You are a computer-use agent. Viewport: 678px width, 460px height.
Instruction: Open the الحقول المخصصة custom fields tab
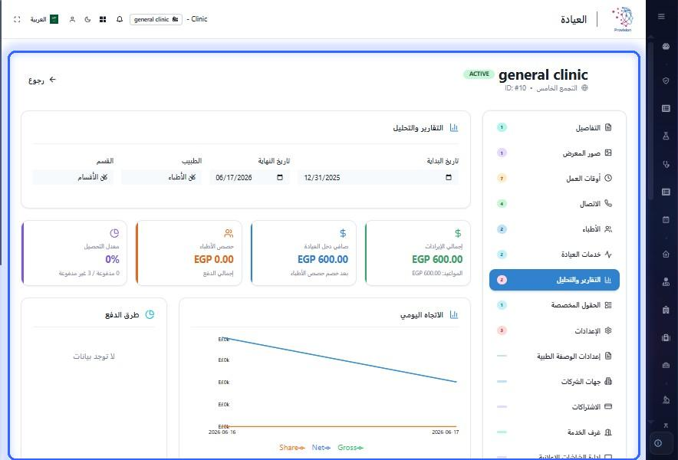click(x=555, y=305)
